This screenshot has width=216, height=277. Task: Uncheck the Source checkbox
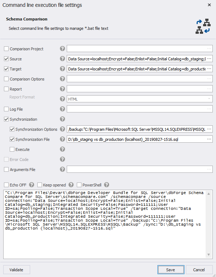(x=6, y=59)
